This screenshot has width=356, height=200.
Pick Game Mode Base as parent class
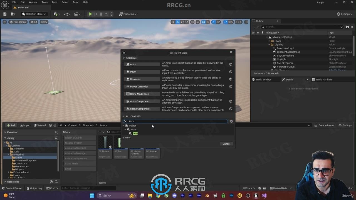coord(142,94)
